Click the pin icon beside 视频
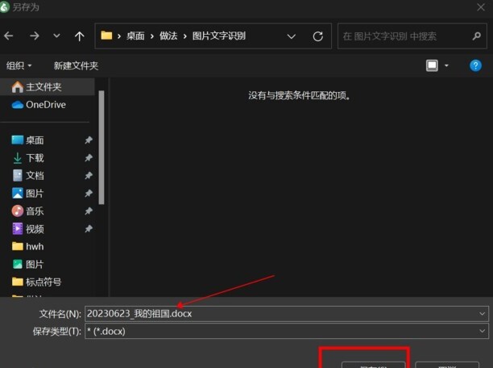The height and width of the screenshot is (368, 493). click(89, 228)
